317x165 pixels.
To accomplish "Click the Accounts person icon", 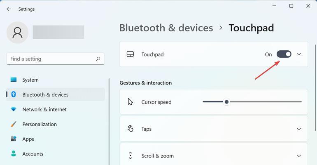I will point(14,154).
